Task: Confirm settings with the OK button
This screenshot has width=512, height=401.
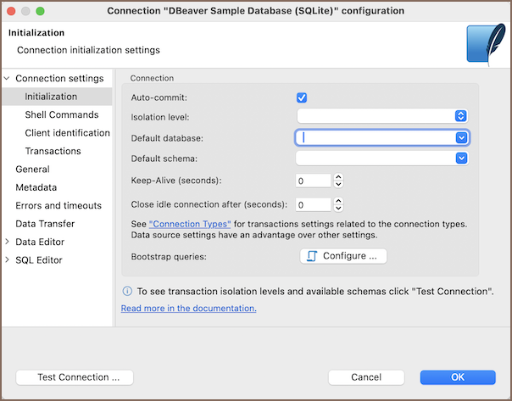Action: click(x=457, y=377)
